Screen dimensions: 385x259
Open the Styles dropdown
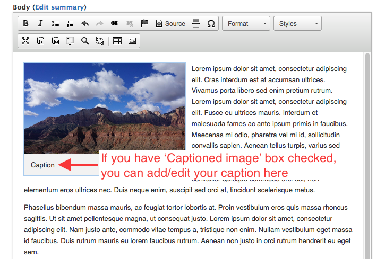point(297,23)
